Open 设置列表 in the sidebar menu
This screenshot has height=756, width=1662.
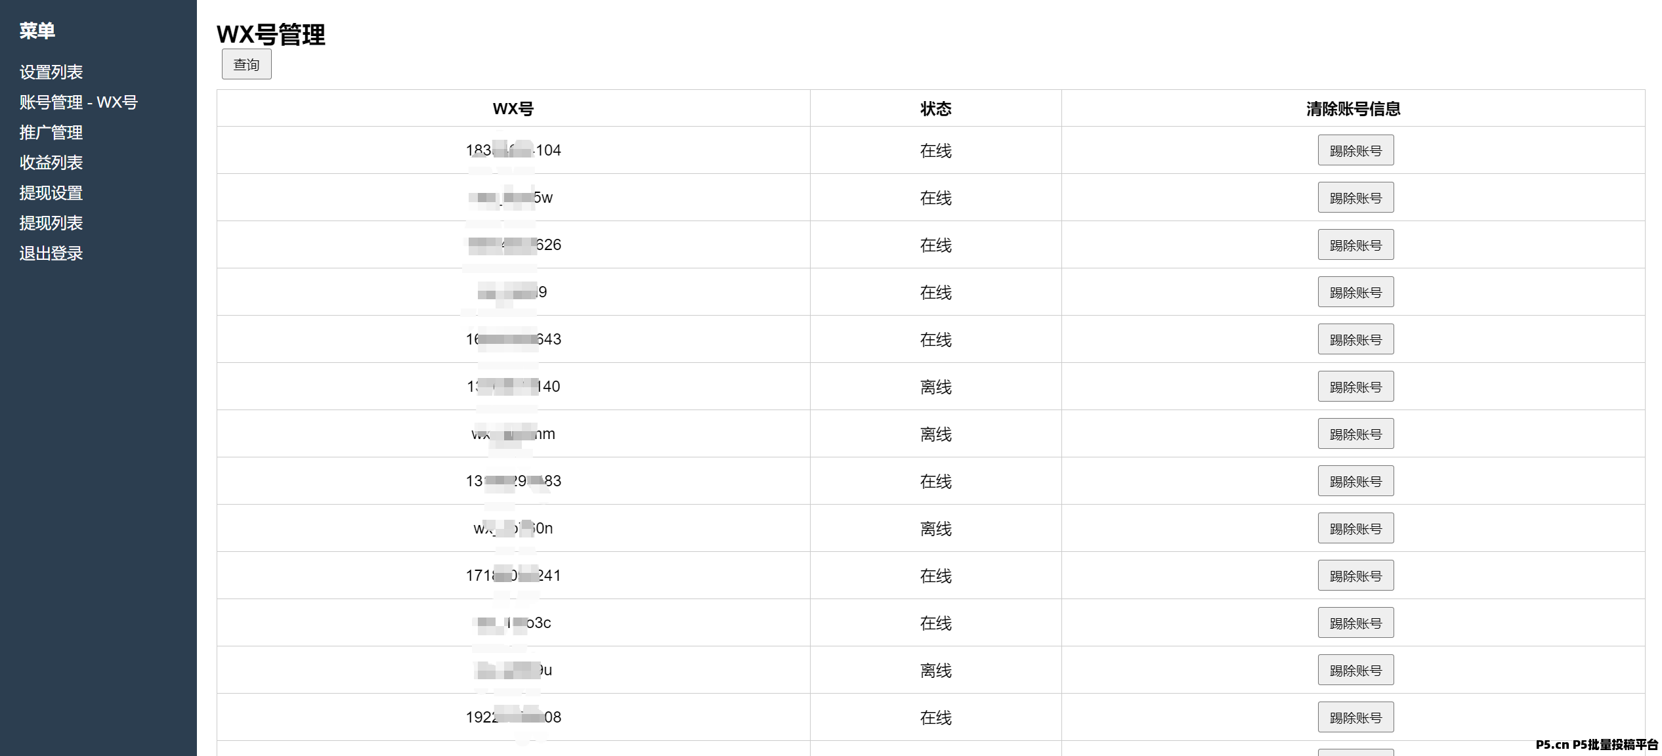51,72
